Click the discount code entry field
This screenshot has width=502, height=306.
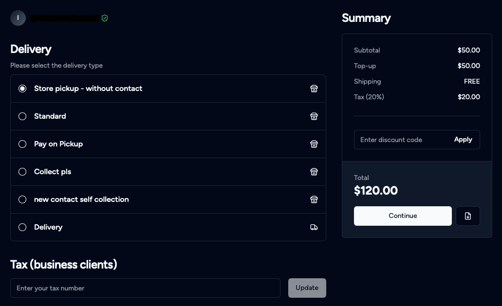404,140
